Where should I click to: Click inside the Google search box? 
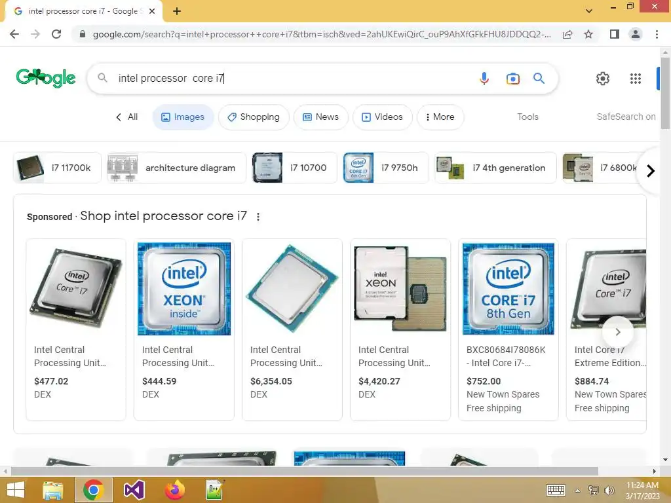[x=296, y=79]
